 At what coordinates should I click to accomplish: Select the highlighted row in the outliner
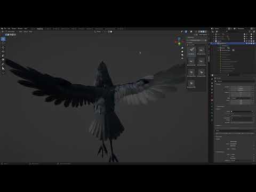[x=232, y=43]
